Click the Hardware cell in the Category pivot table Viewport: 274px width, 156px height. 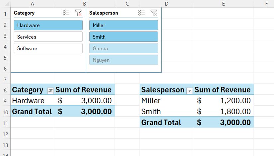coord(32,101)
